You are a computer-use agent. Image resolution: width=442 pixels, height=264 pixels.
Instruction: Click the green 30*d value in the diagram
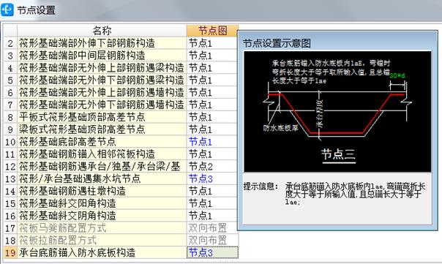(397, 75)
